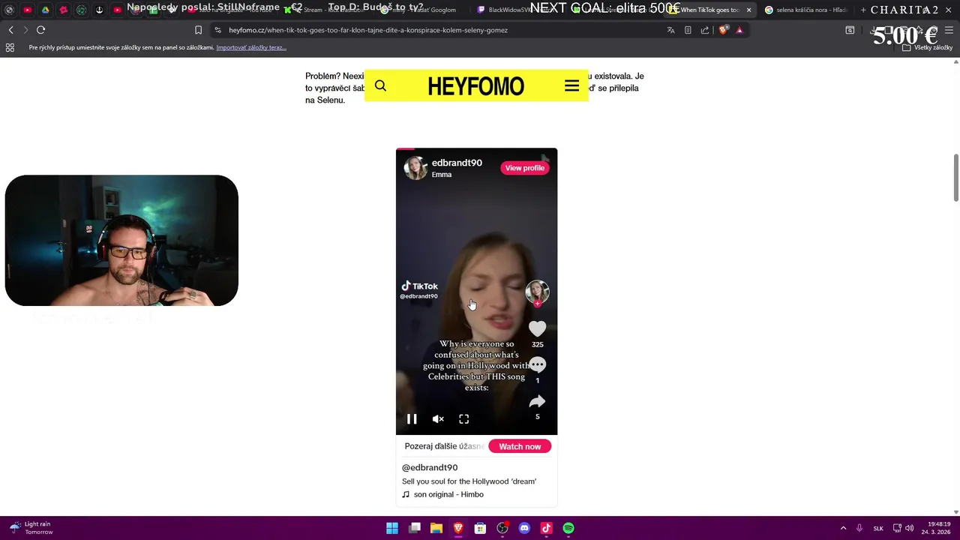960x540 pixels.
Task: Open the HEYFOMO hamburger menu
Action: tap(571, 86)
